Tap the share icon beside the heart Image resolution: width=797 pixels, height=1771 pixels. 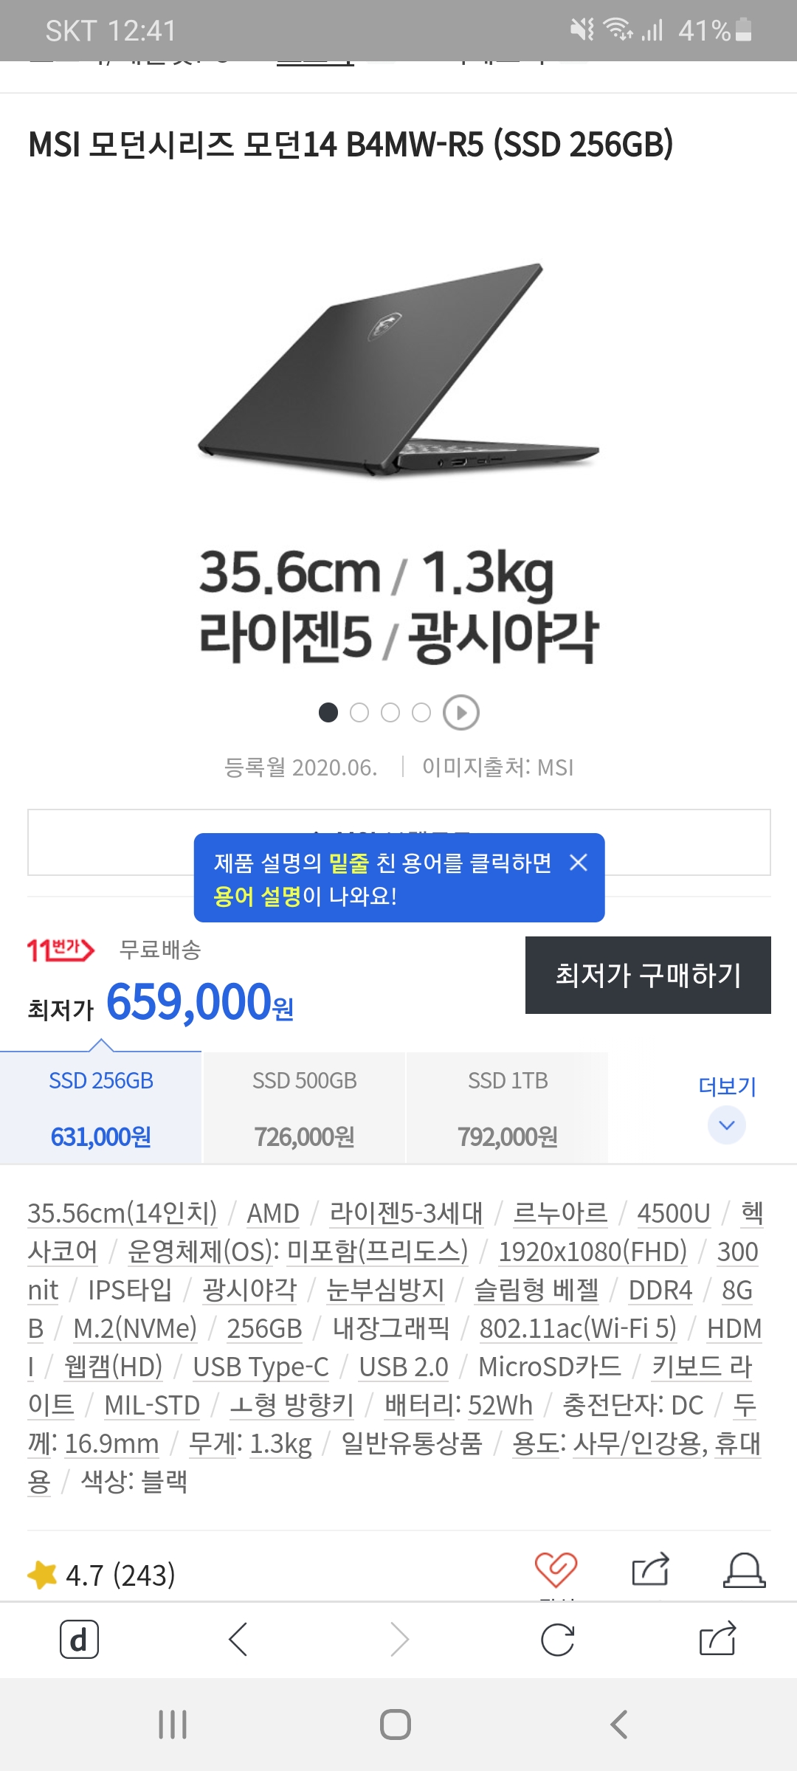[x=651, y=1569]
